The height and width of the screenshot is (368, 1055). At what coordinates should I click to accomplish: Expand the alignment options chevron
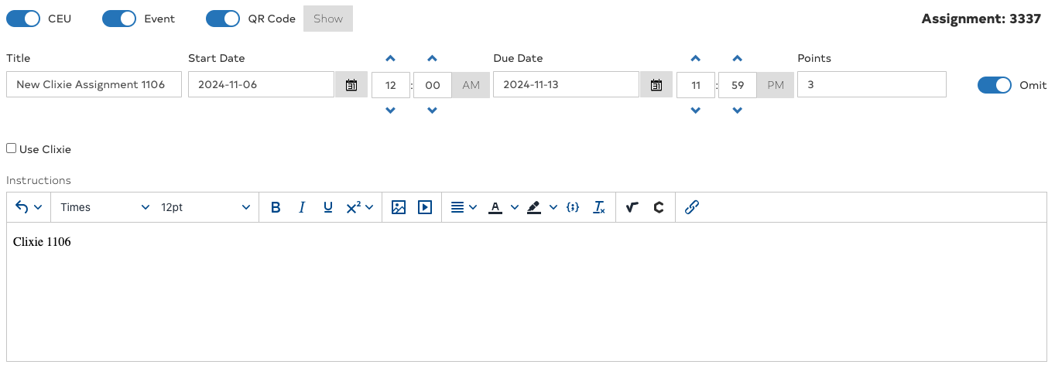click(473, 207)
